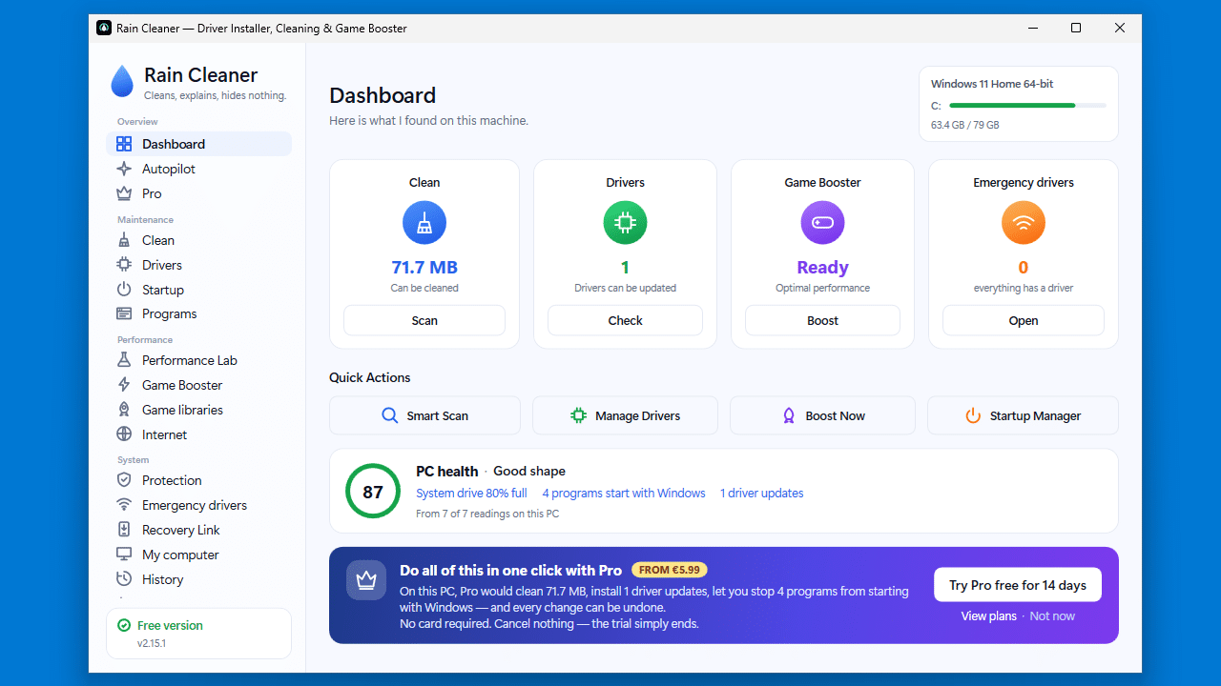This screenshot has height=686, width=1221.
Task: Click the 87 PC health score ring
Action: 373,492
